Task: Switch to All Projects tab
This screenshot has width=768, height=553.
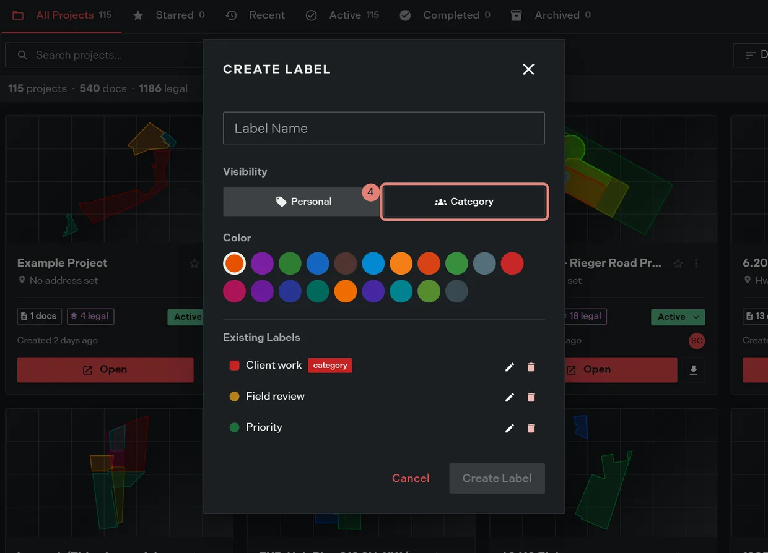Action: point(61,15)
